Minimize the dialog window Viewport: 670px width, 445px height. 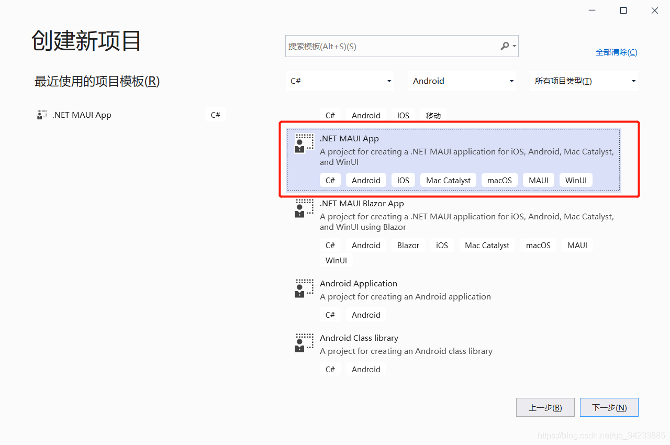pos(592,10)
